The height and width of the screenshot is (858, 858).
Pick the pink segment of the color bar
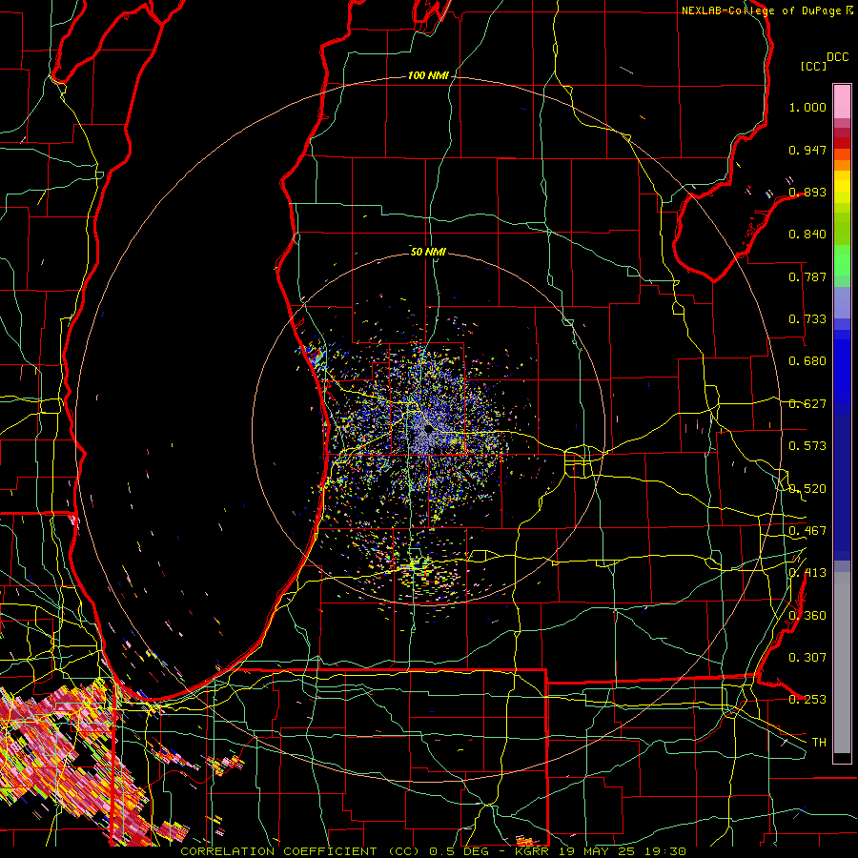pyautogui.click(x=842, y=101)
